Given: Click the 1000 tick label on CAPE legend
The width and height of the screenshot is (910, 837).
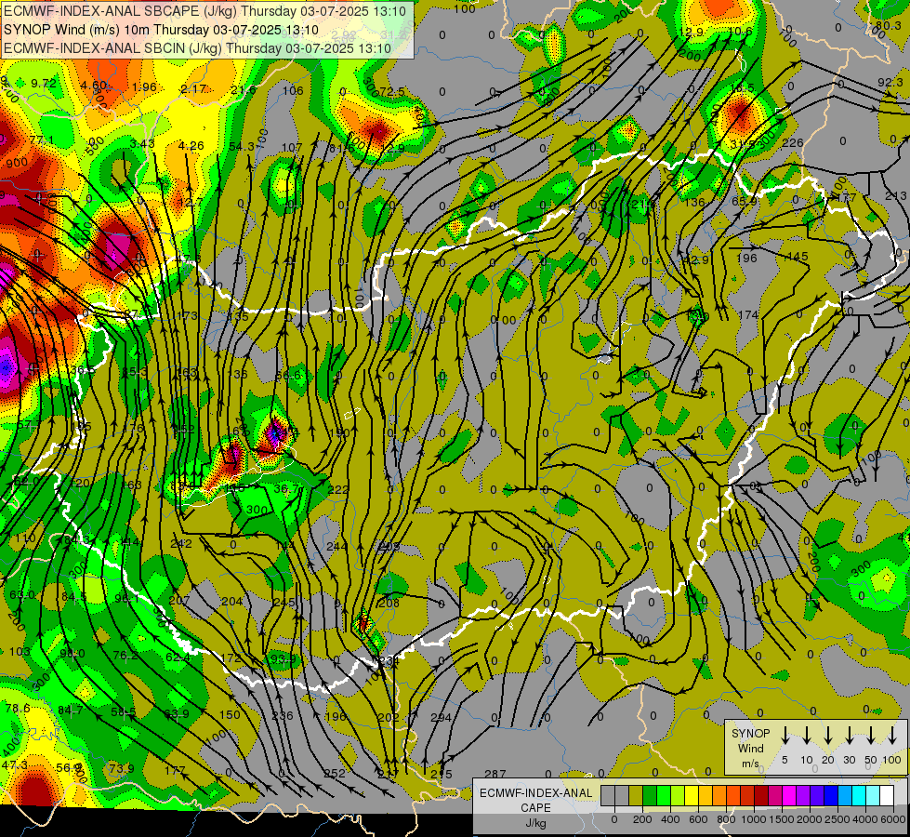Looking at the screenshot, I should (x=753, y=819).
